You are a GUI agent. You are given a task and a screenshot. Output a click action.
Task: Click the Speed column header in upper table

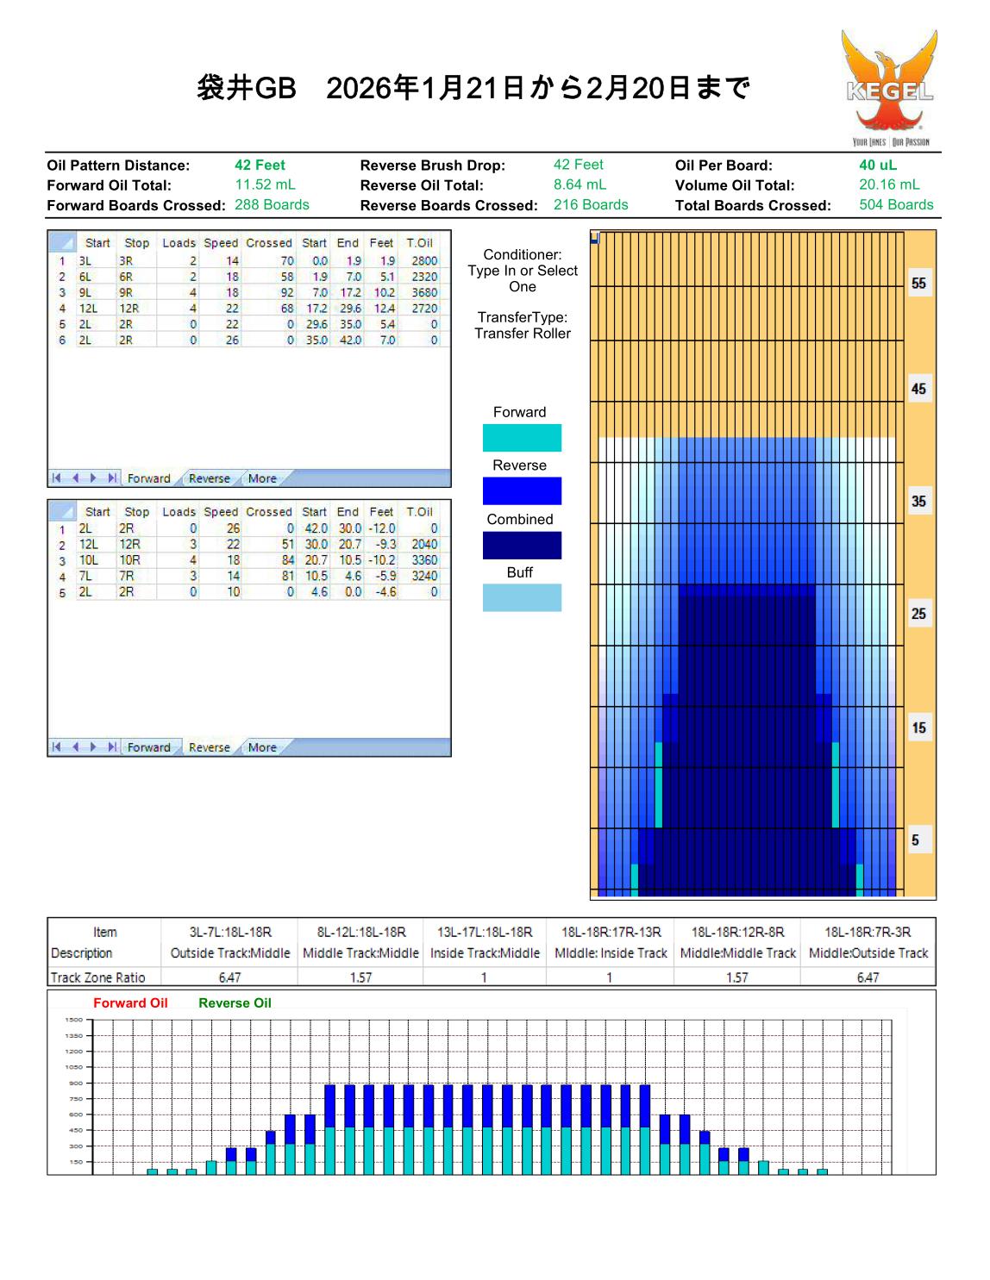point(221,243)
